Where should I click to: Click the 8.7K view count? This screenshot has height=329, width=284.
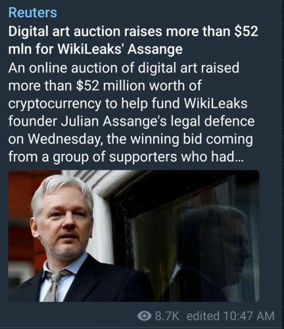[167, 316]
